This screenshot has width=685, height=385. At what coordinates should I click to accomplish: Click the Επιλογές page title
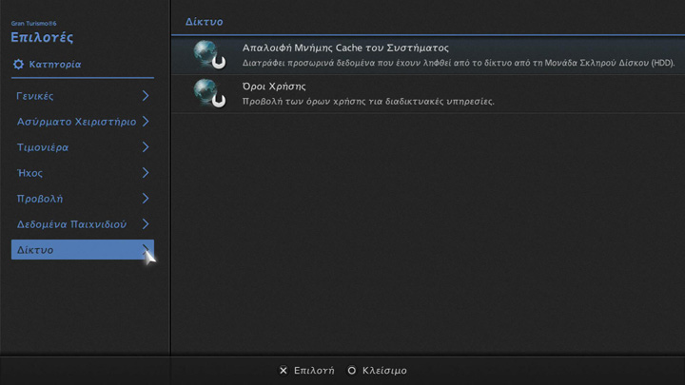point(42,38)
